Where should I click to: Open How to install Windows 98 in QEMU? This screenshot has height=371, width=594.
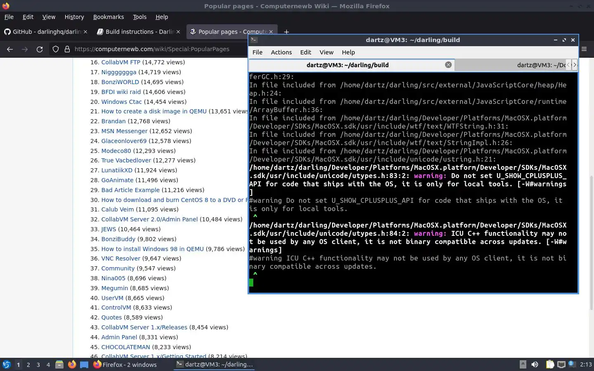pos(153,249)
